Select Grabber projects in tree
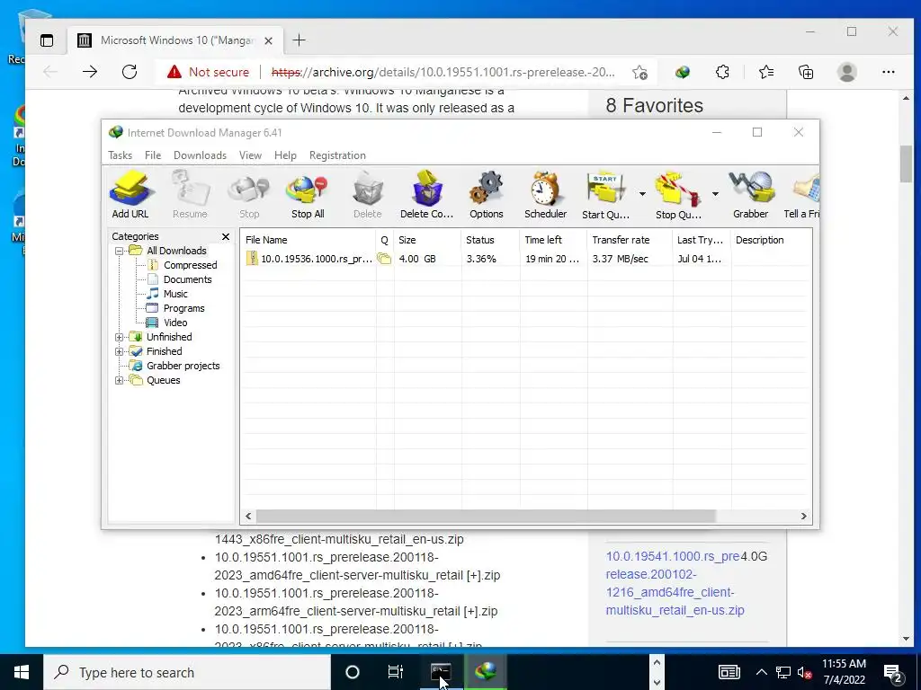This screenshot has width=921, height=690. click(183, 367)
